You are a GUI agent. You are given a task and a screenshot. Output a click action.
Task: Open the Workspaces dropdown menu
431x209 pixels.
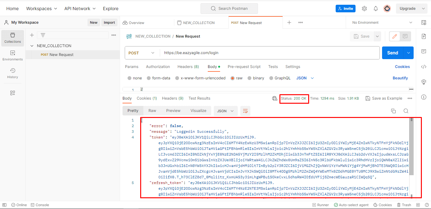(42, 9)
